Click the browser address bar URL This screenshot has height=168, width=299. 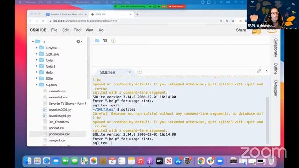pyautogui.click(x=85, y=21)
